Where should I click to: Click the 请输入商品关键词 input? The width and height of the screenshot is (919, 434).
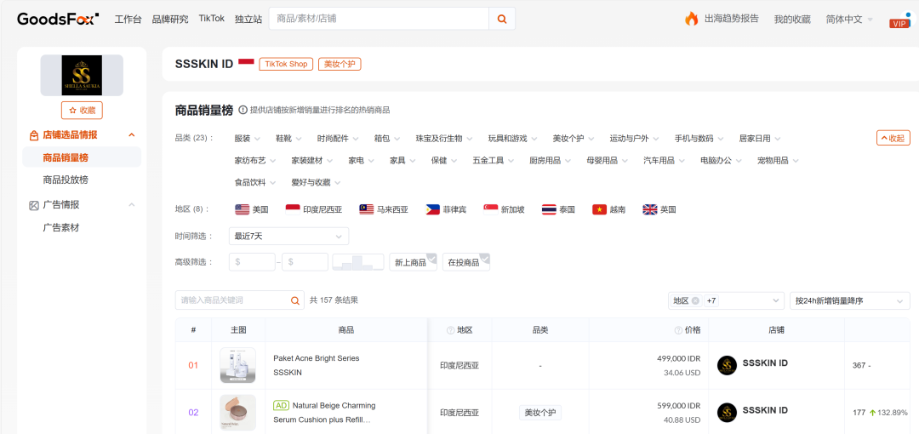point(233,300)
